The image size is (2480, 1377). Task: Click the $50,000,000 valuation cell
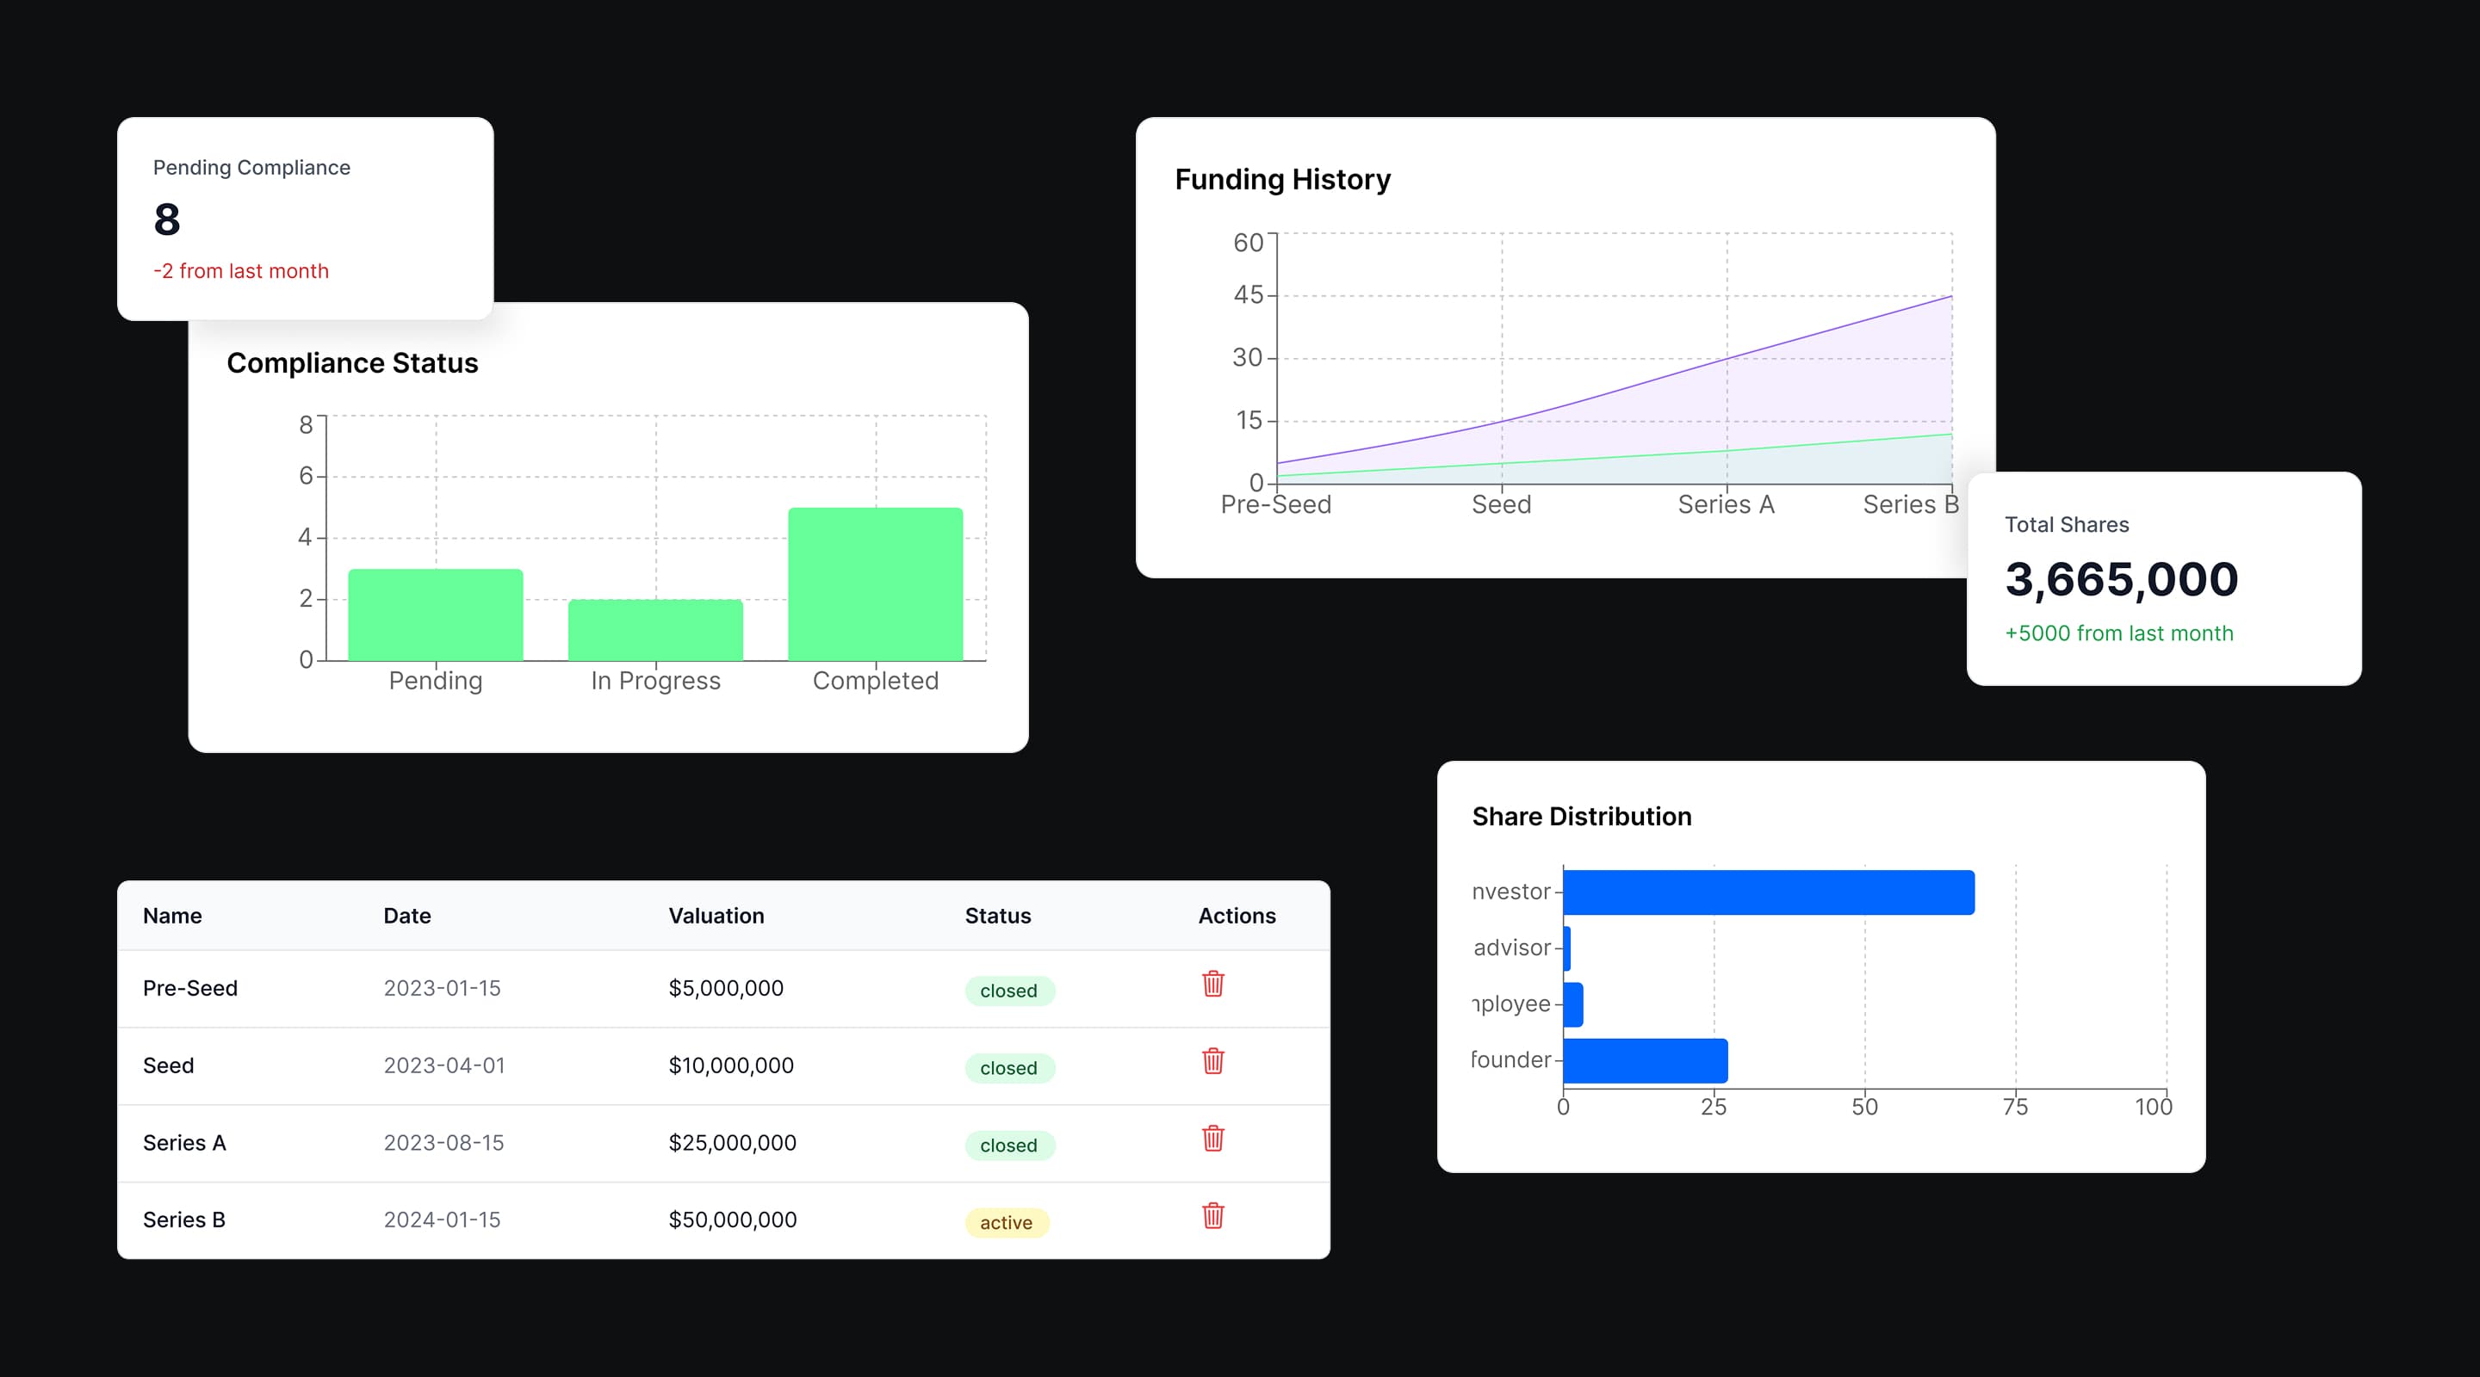[x=732, y=1220]
